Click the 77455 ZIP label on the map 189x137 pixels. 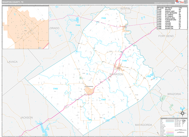tap(55, 89)
